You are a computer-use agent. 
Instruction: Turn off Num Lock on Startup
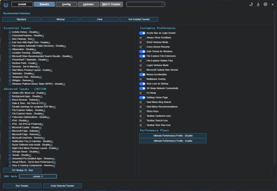tap(142, 84)
